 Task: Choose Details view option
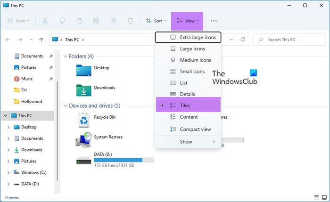[188, 94]
